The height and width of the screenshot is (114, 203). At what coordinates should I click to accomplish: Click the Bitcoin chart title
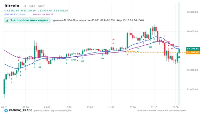[x=12, y=6]
